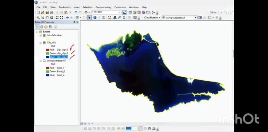Open the Editor dropdown menu
This screenshot has width=268, height=132.
(x=214, y=12)
